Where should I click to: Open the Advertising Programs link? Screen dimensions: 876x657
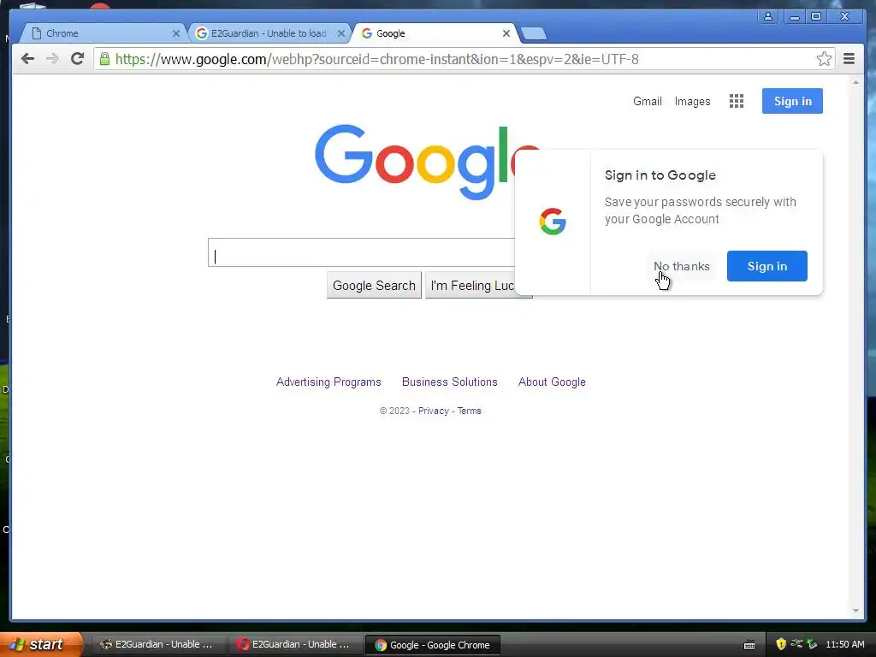(x=328, y=382)
